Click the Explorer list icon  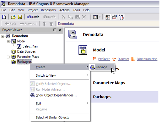94,59
